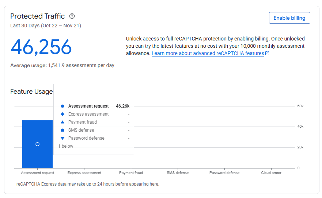Click the blue Assessment request bar
The width and height of the screenshot is (322, 198).
point(37,144)
